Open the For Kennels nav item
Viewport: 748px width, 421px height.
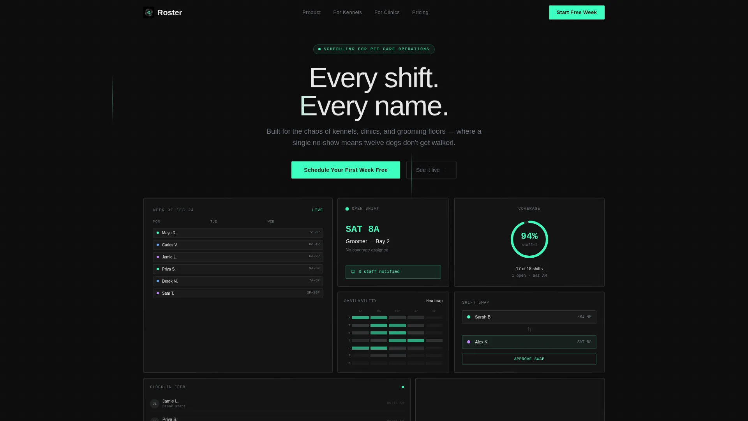pyautogui.click(x=347, y=12)
